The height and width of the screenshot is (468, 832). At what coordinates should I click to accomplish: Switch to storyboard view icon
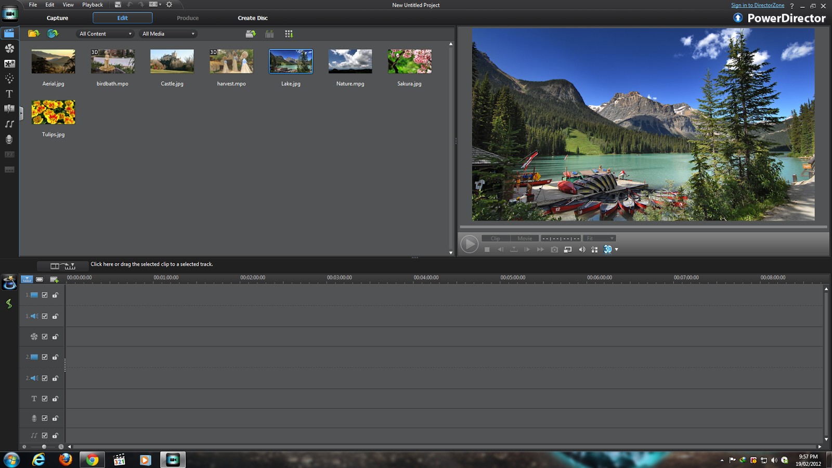[40, 279]
